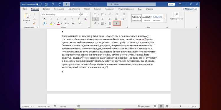Image resolution: width=221 pixels, height=110 pixels.
Task: Click Increase font size icon
Action: [73, 23]
